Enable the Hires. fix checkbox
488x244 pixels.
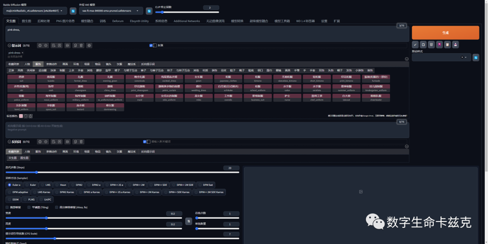pyautogui.click(x=56, y=207)
